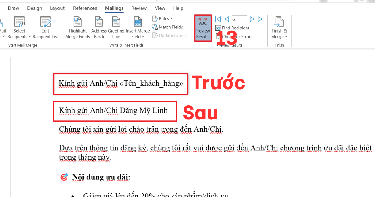
Task: Click the heading 'Nội dung ưu đãi:'
Action: pyautogui.click(x=101, y=177)
